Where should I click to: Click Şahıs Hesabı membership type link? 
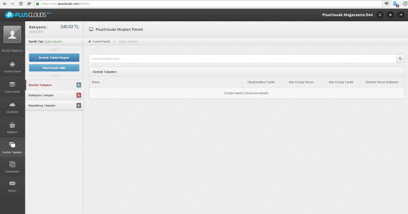[53, 41]
